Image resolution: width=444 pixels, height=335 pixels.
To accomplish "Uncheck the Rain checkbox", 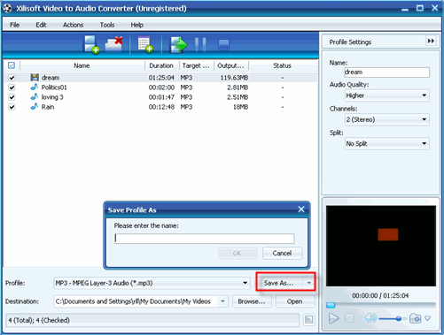I will click(x=12, y=107).
